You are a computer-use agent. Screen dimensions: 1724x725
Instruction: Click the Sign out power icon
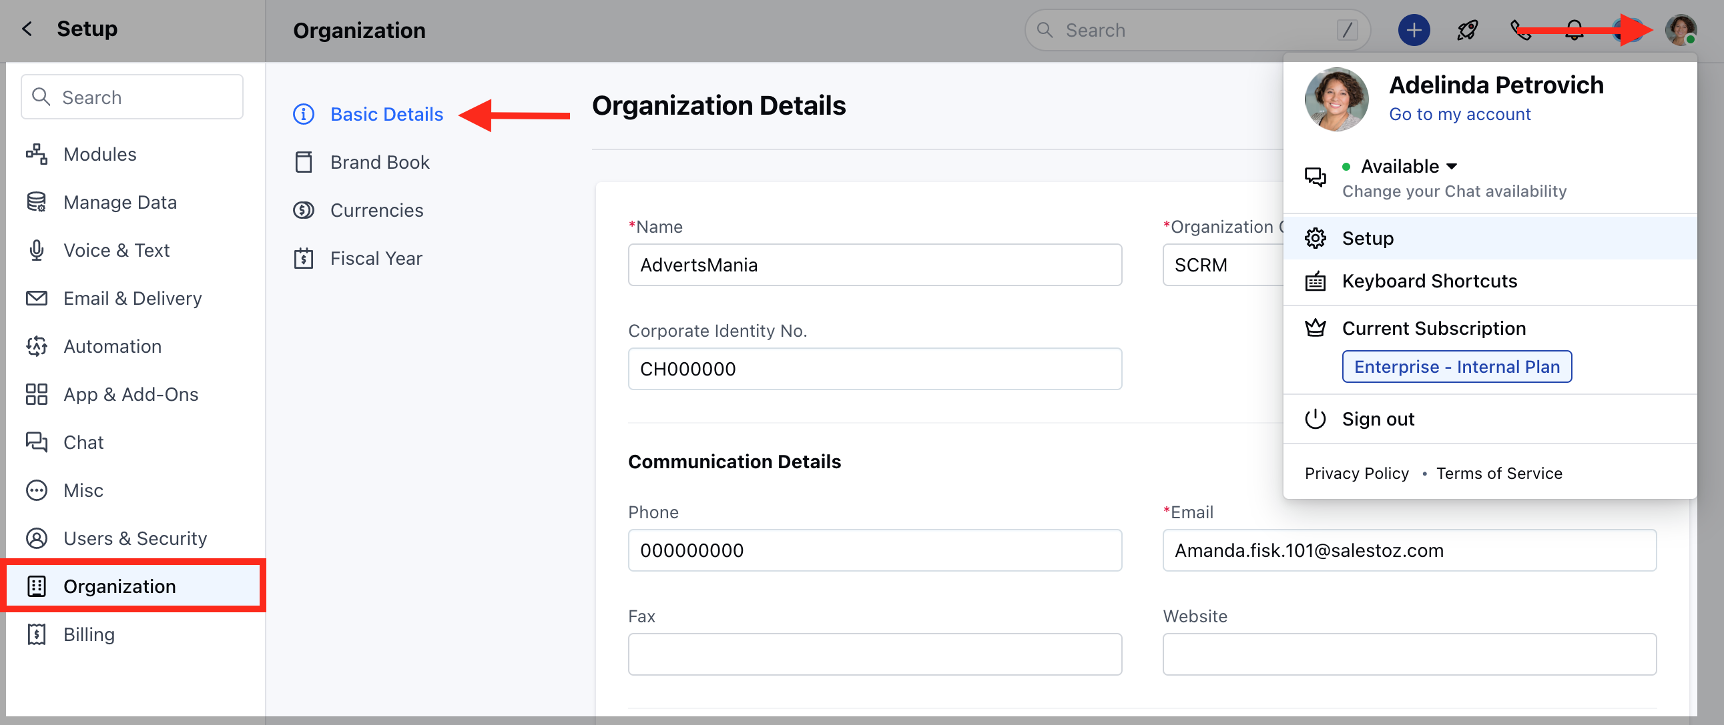click(1315, 419)
